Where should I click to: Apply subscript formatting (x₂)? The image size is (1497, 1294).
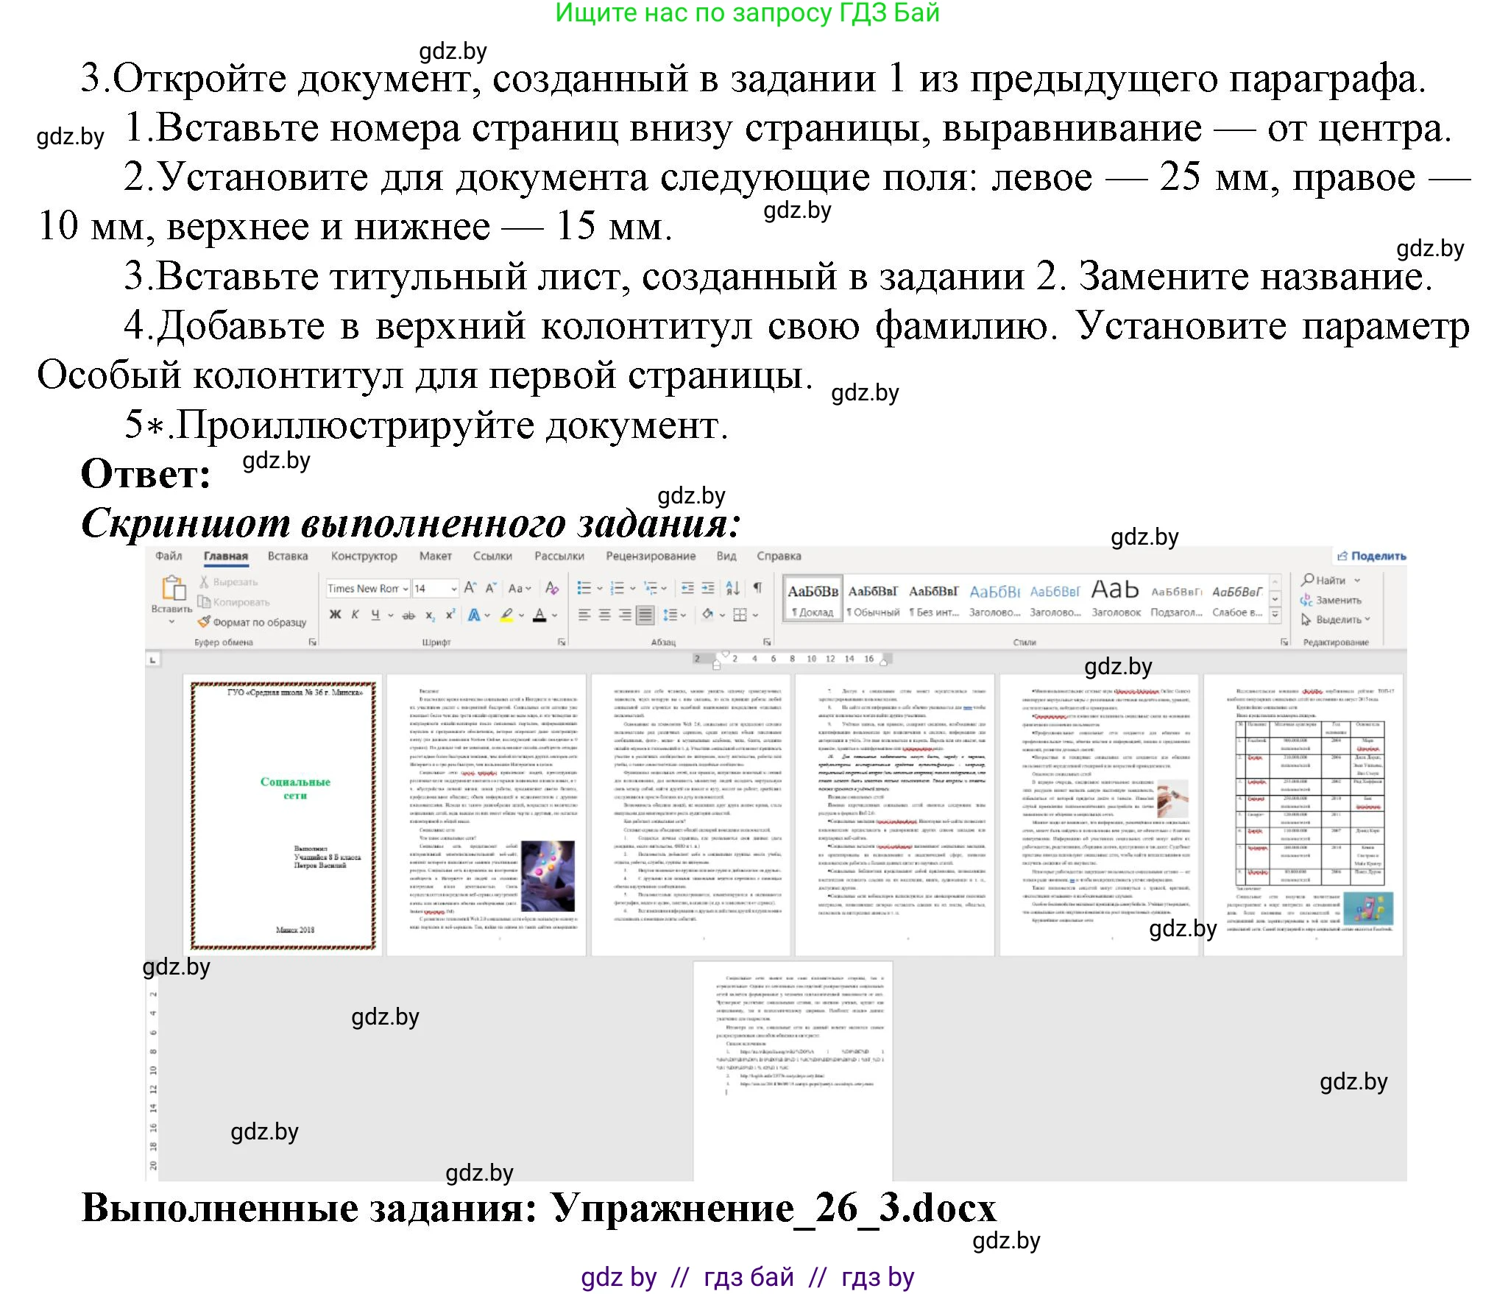click(x=430, y=615)
